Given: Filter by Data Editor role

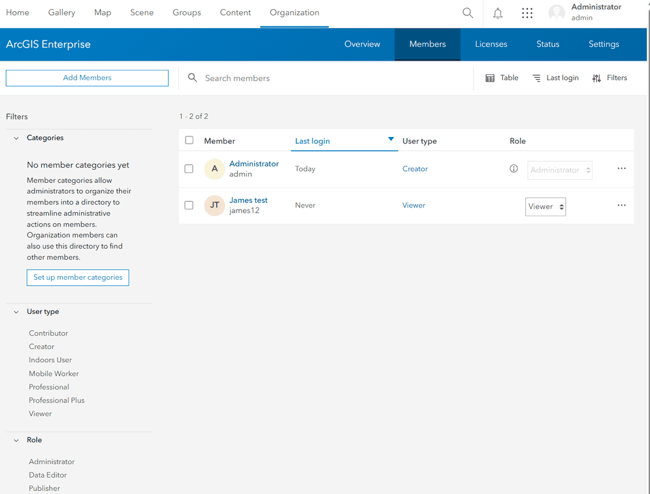Looking at the screenshot, I should [48, 475].
